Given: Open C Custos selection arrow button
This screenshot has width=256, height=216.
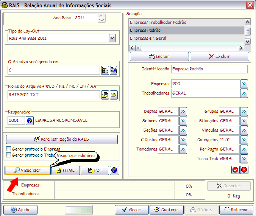Looking at the screenshot, I should pos(183,140).
